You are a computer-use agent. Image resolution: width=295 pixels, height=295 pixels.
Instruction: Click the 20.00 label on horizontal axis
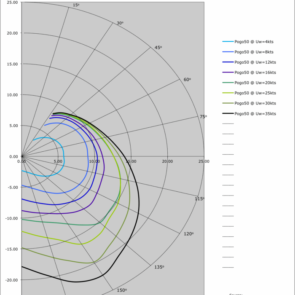(167, 161)
